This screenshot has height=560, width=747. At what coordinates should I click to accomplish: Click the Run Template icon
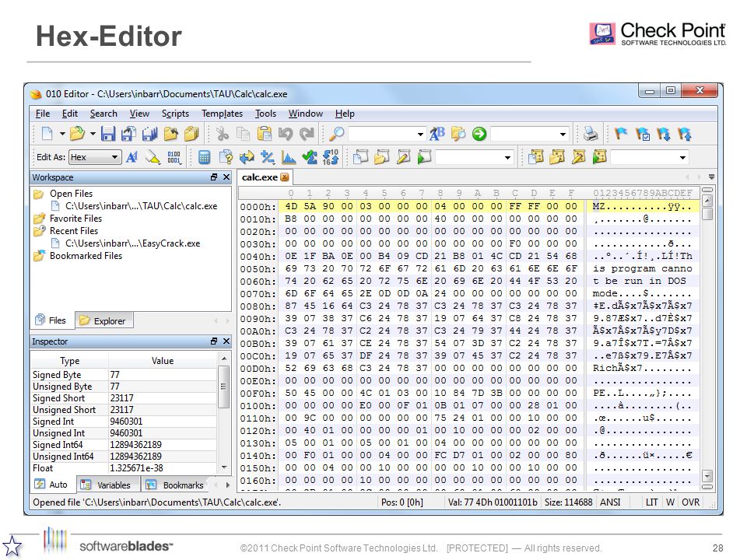tap(599, 156)
